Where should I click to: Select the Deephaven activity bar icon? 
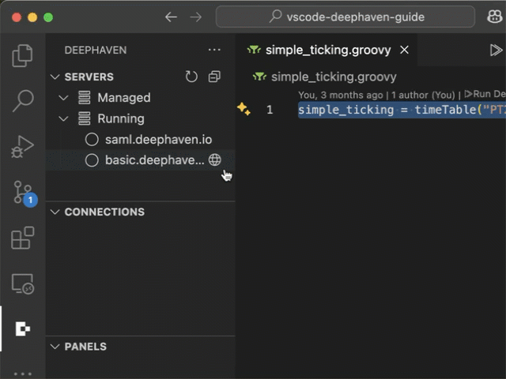(23, 329)
